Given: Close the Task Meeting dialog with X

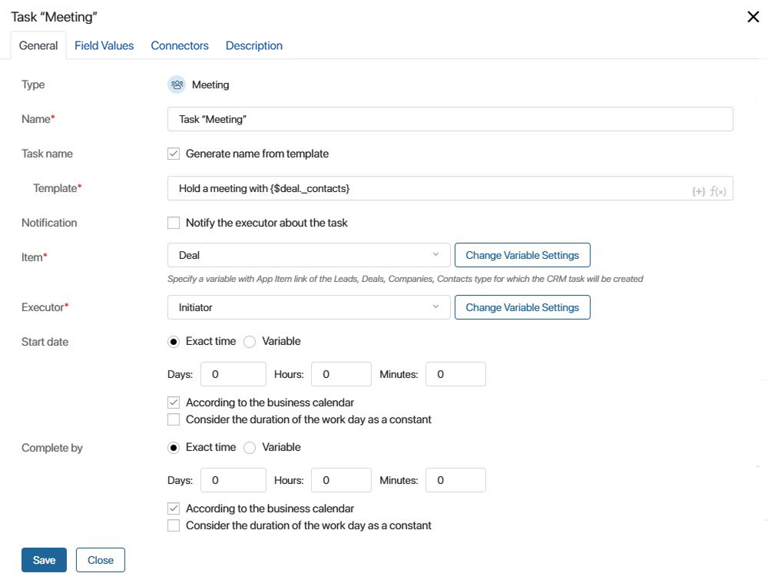Looking at the screenshot, I should [753, 17].
